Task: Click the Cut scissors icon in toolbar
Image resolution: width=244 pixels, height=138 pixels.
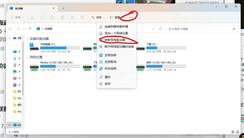Action: [x=32, y=17]
